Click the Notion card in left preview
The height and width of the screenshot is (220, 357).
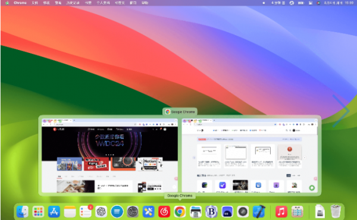click(150, 164)
